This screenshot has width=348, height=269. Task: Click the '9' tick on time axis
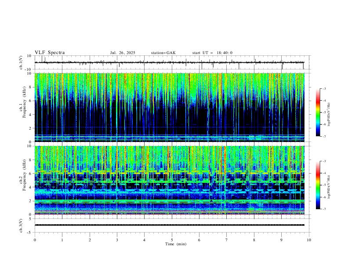[x=281, y=240]
